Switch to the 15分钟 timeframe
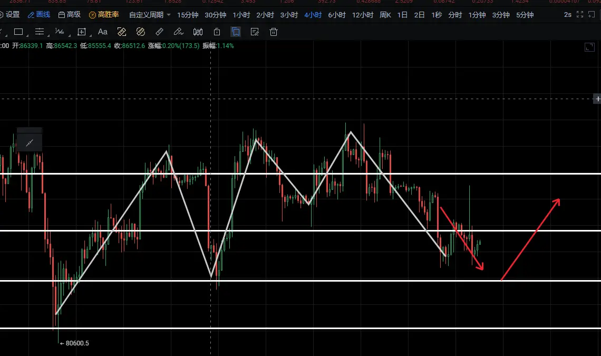 point(188,15)
